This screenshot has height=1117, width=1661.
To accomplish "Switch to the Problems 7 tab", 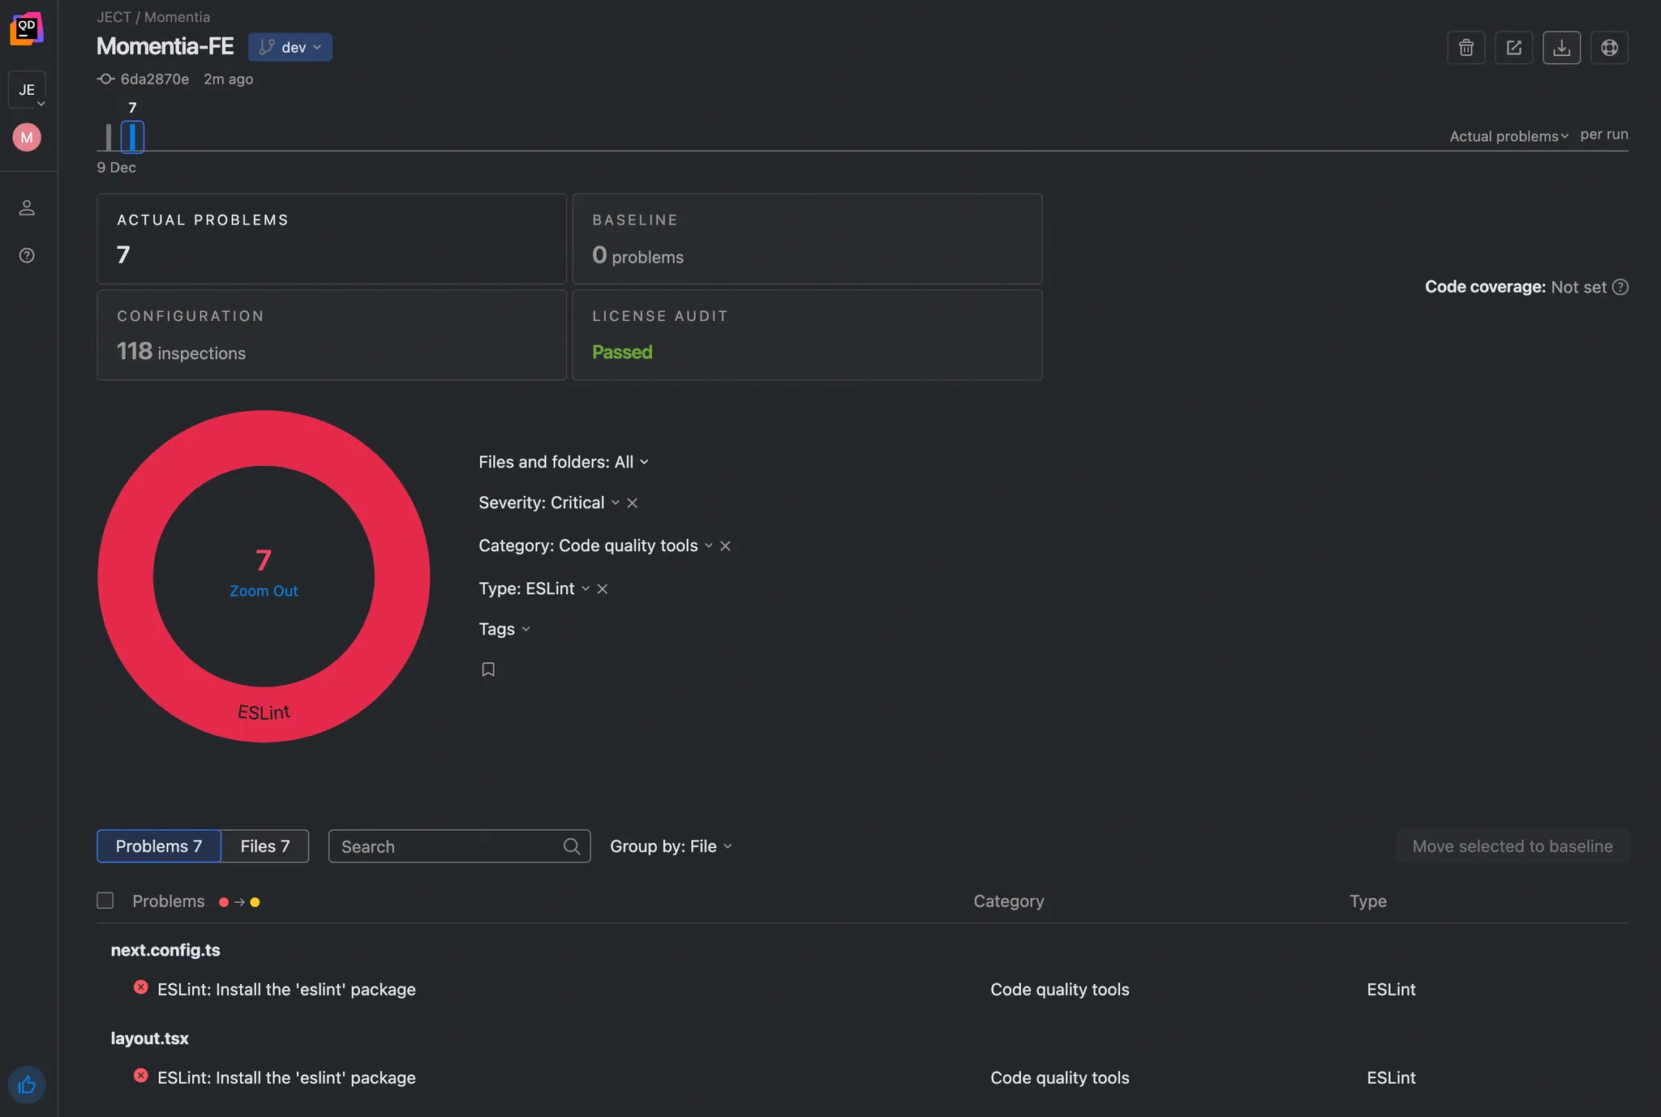I will [159, 846].
